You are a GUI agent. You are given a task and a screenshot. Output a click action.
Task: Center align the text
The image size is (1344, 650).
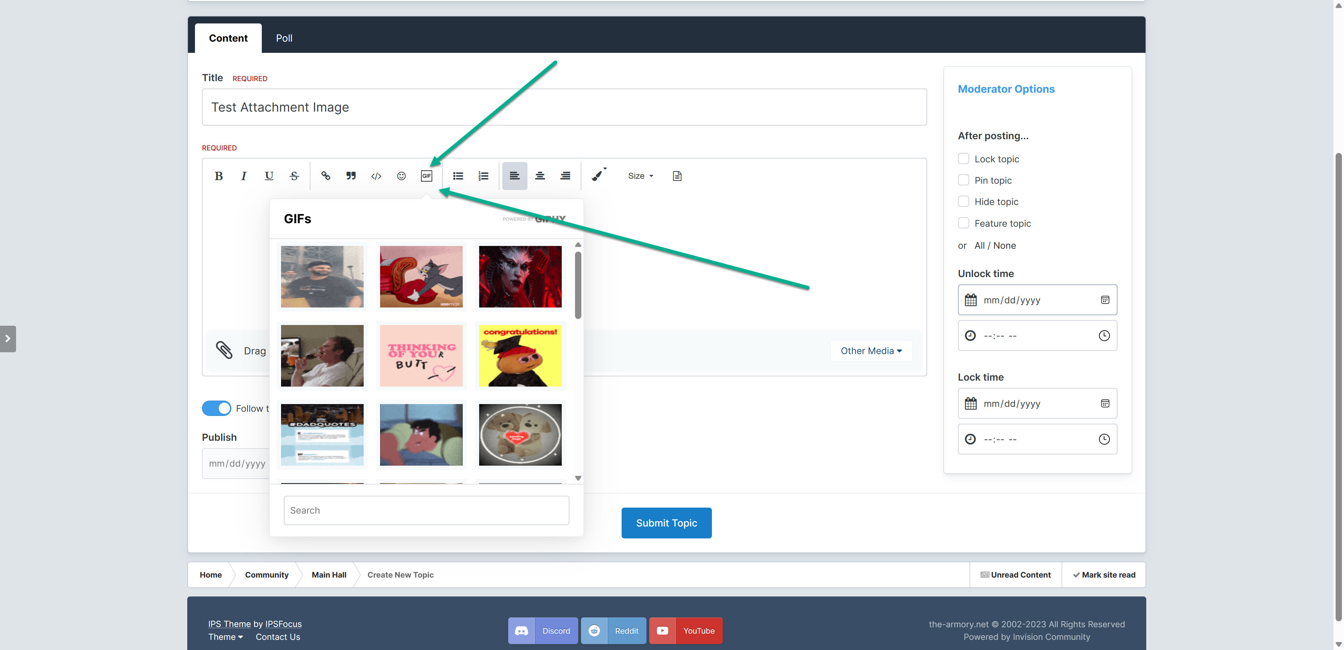(540, 176)
